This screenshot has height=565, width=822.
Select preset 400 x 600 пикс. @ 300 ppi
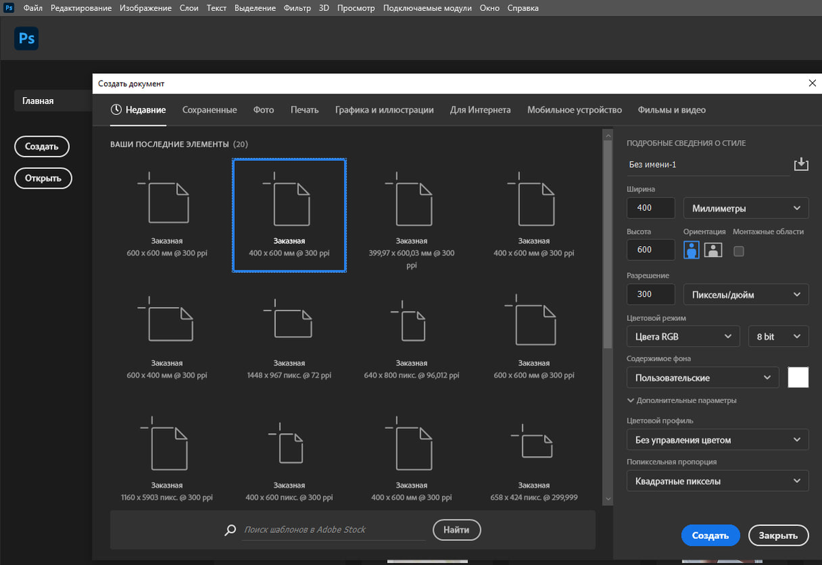coord(289,454)
